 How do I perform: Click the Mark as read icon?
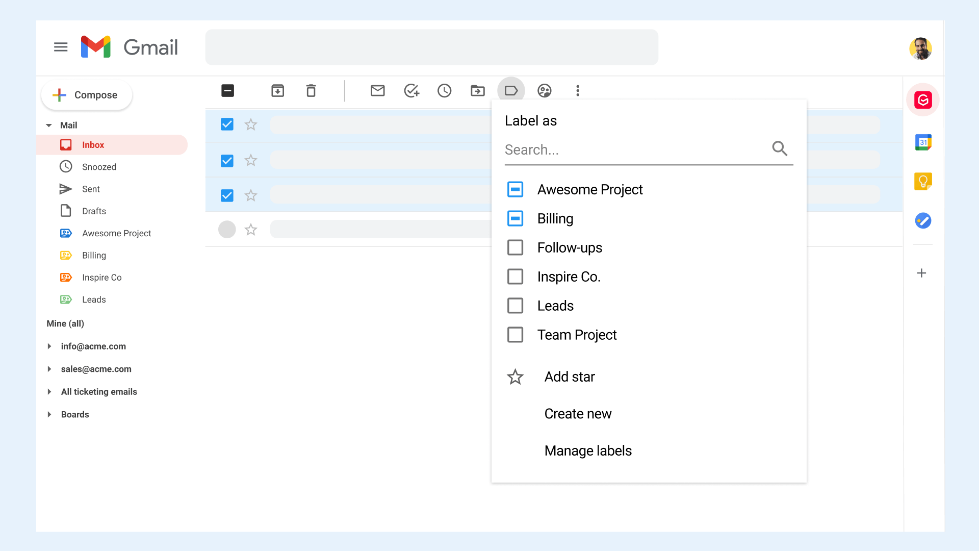(x=378, y=91)
